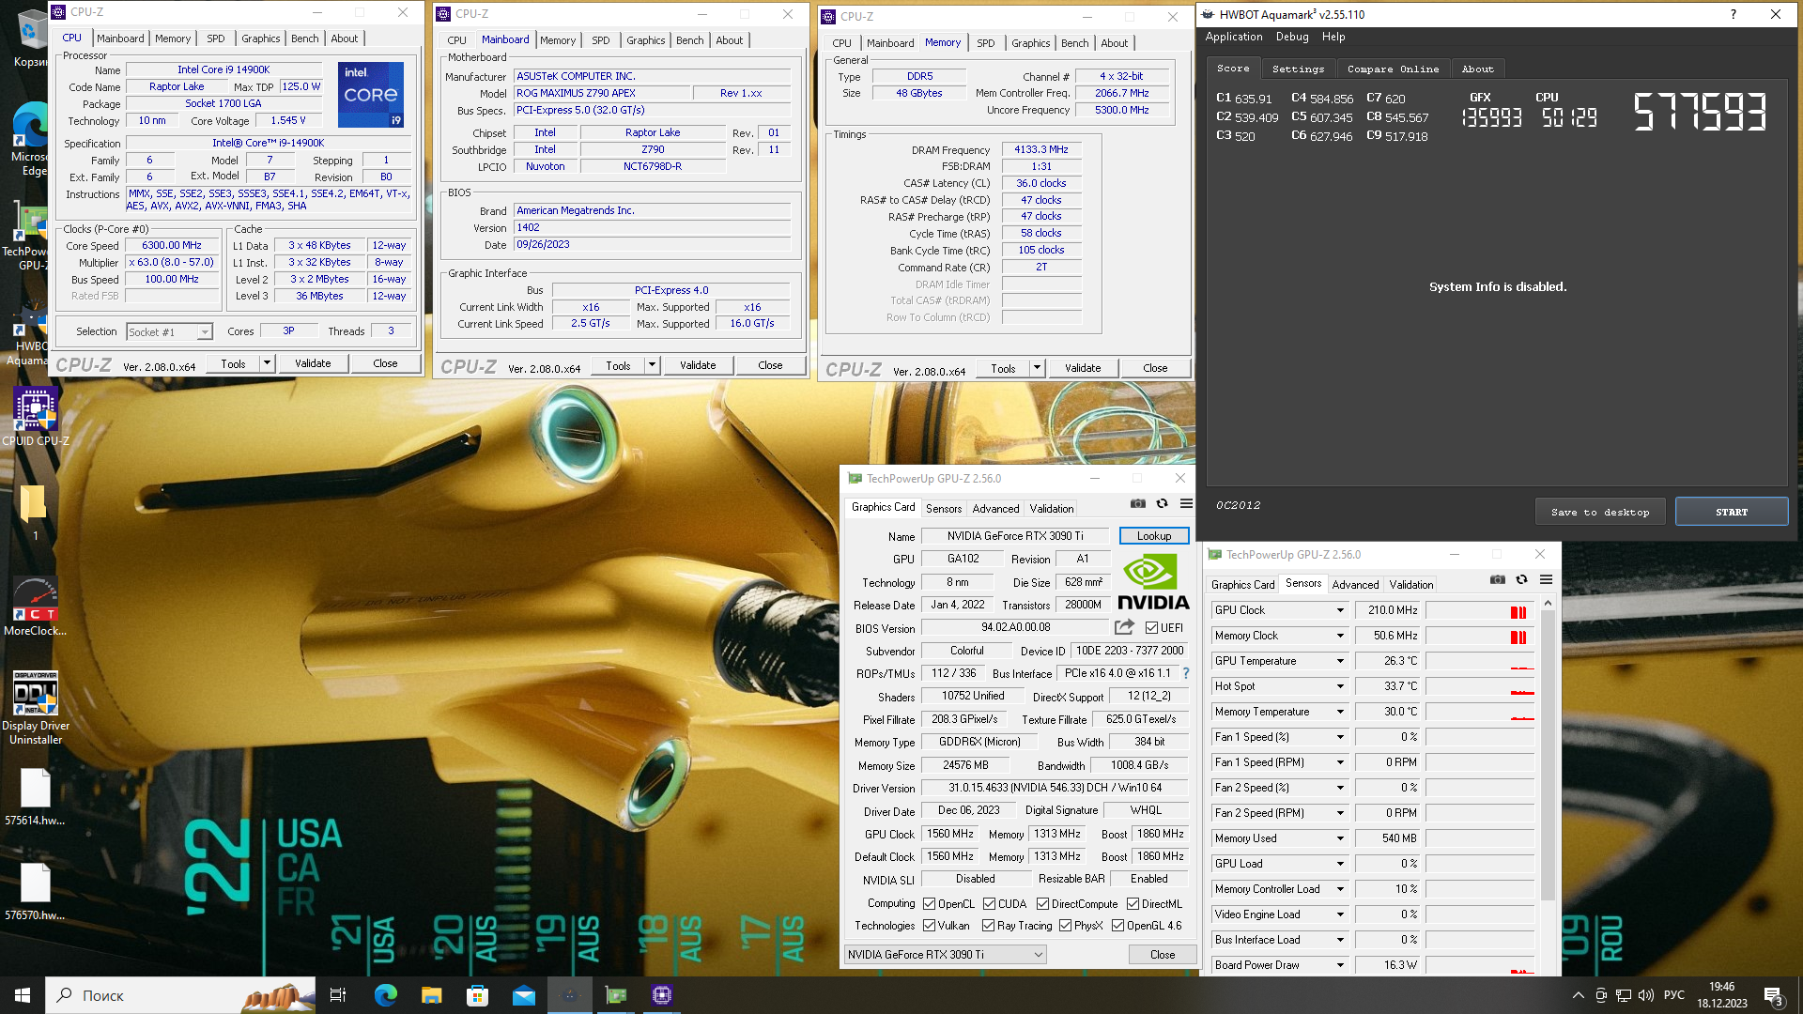Open the hamburger menu in GPU-Z Graphics Card window
Image resolution: width=1803 pixels, height=1014 pixels.
point(1186,504)
